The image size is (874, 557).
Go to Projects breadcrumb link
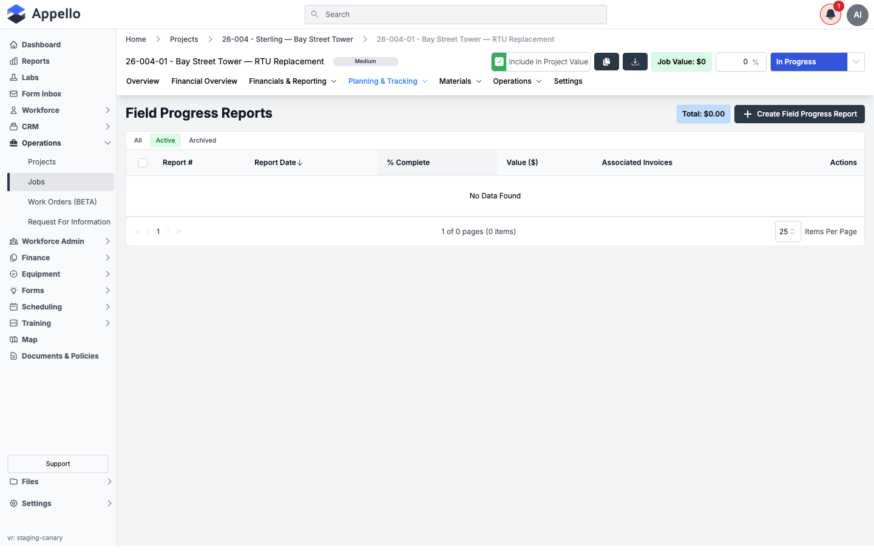click(184, 39)
